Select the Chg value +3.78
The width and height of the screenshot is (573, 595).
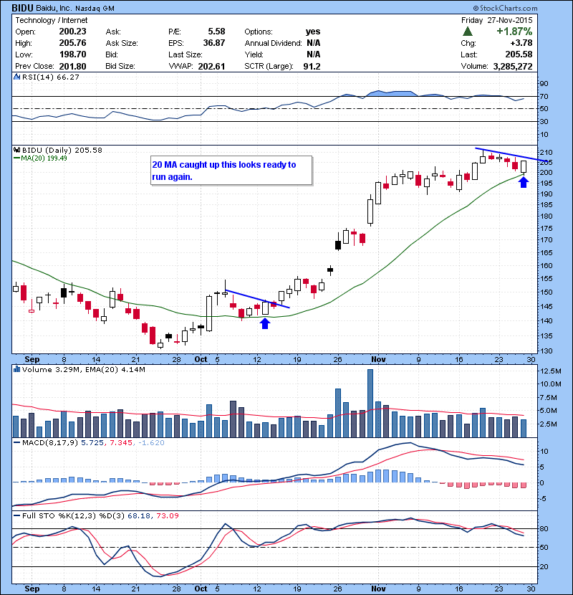[x=521, y=43]
